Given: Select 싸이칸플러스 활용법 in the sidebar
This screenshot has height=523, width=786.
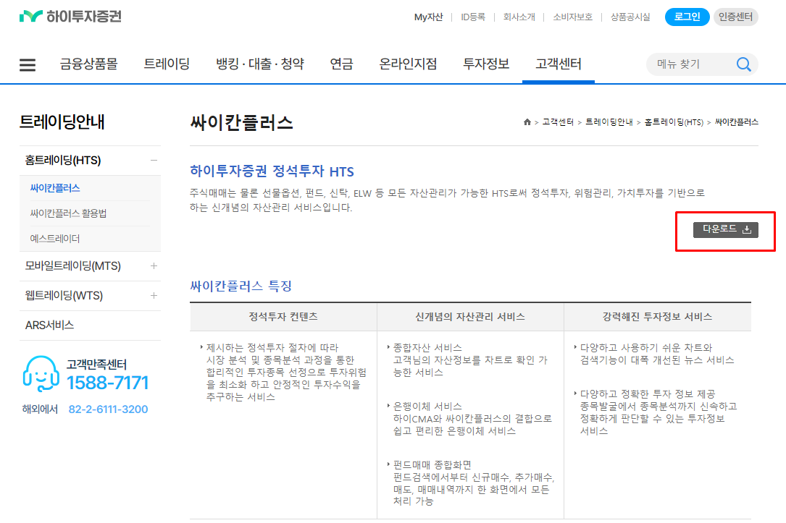Looking at the screenshot, I should pos(68,213).
